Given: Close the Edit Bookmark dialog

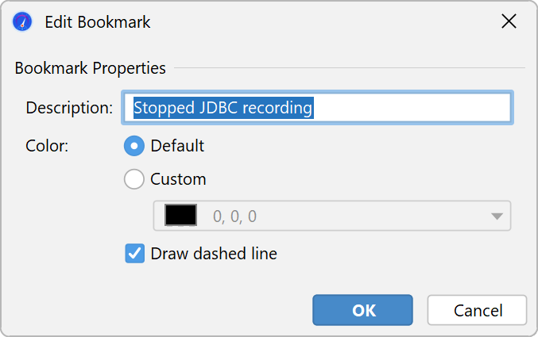Looking at the screenshot, I should (x=509, y=22).
